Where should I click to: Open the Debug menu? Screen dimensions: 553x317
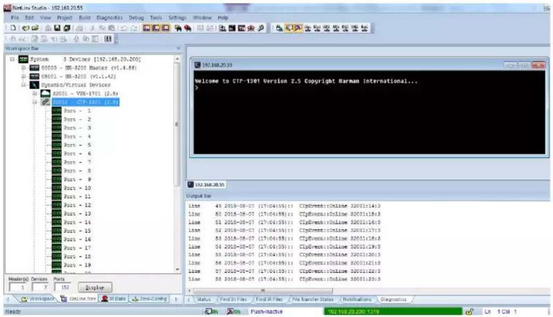click(x=137, y=18)
